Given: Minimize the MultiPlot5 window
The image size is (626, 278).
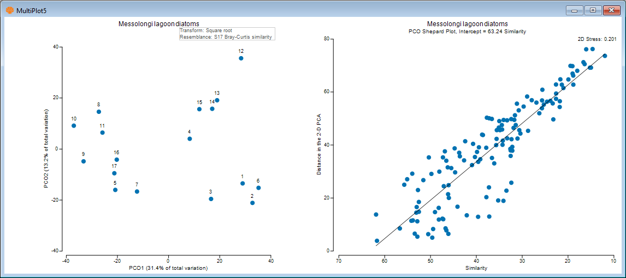Looking at the screenshot, I should coord(575,10).
